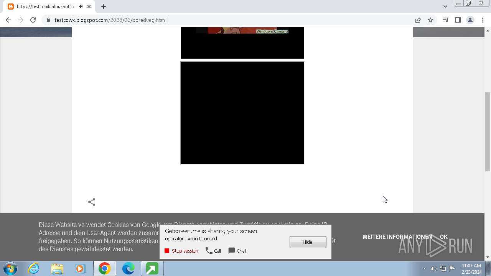The height and width of the screenshot is (276, 491).
Task: Open Action Center flag icon
Action: pos(452,269)
